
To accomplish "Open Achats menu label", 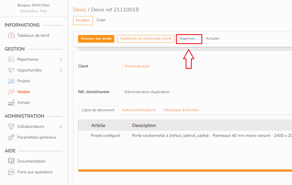I will (x=24, y=102).
